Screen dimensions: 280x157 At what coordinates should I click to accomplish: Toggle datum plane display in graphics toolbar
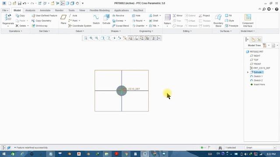click(x=131, y=38)
